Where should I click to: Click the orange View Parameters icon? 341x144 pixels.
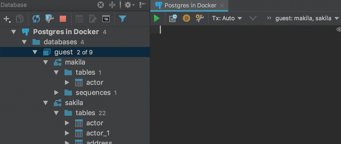[x=186, y=18]
